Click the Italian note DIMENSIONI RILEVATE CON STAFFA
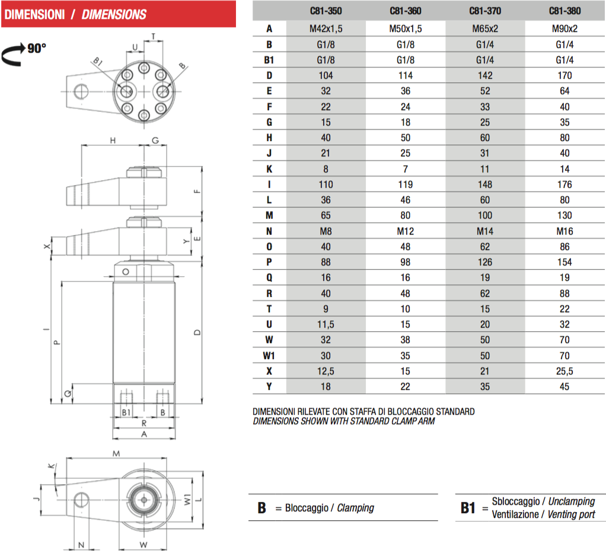 (363, 412)
